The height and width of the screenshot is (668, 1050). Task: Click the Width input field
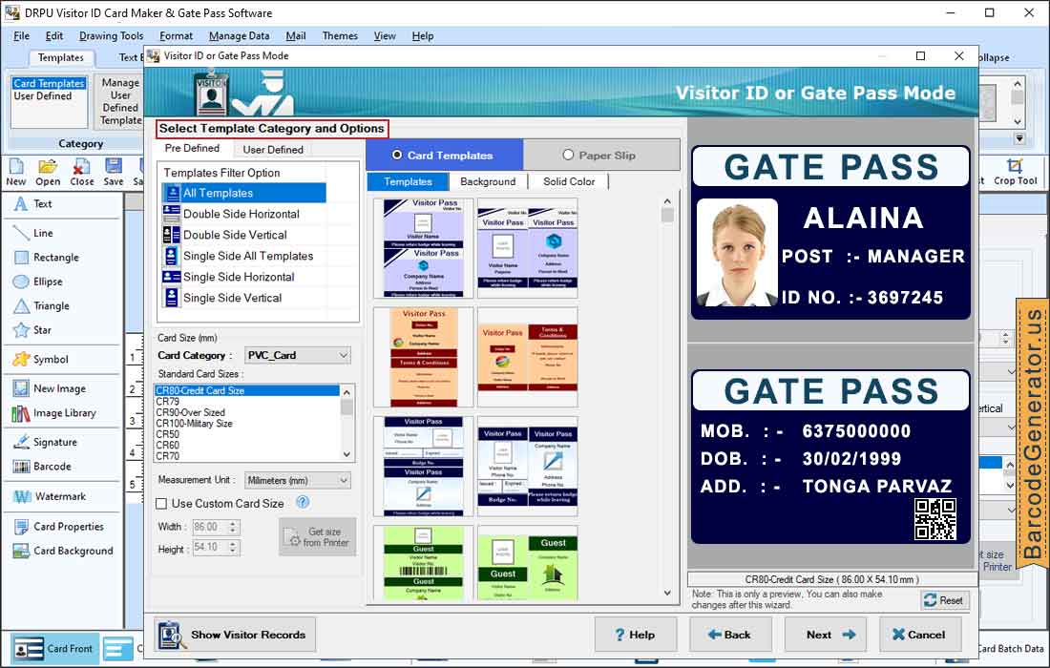210,528
